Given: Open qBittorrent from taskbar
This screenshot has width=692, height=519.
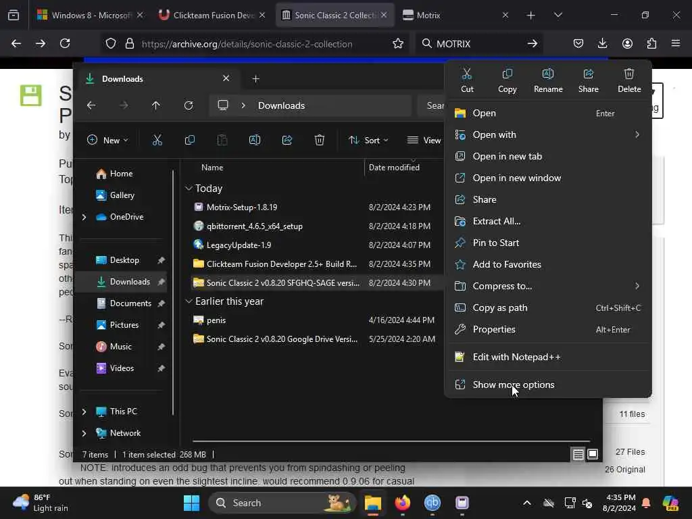Looking at the screenshot, I should tap(432, 503).
